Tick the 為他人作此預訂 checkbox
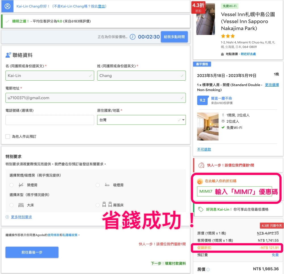Screen dimensions: 284x274 pos(8,137)
